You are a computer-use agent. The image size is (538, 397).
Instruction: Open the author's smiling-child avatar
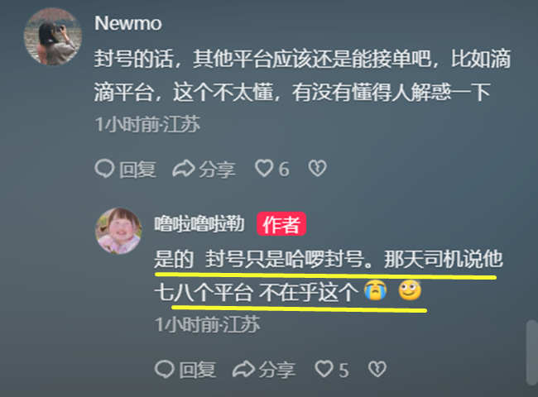118,231
